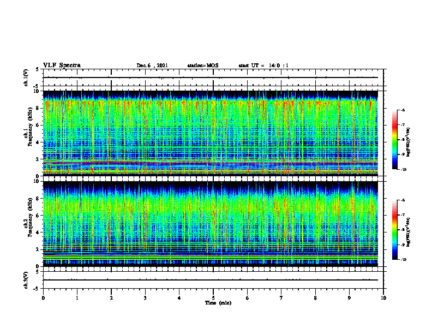Click the 4 kHz tick label of ch.2 spectrogram
Image resolution: width=432 pixels, height=334 pixels.
38,232
